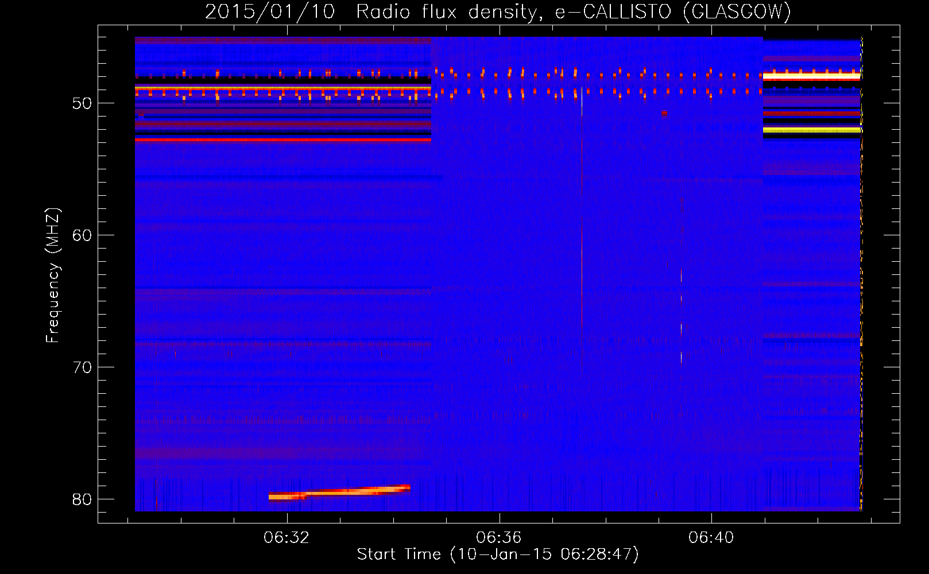Click the bright white band near 48 MHz at right
This screenshot has height=574, width=929.
click(x=811, y=76)
